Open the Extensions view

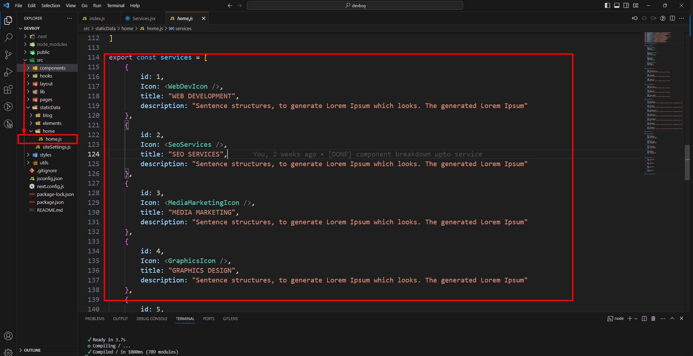8,89
